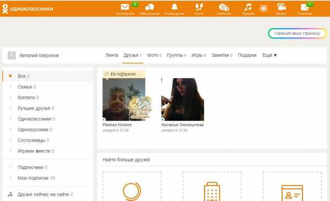Open Виталий Миронов profile link
The image size is (330, 201).
(x=39, y=56)
